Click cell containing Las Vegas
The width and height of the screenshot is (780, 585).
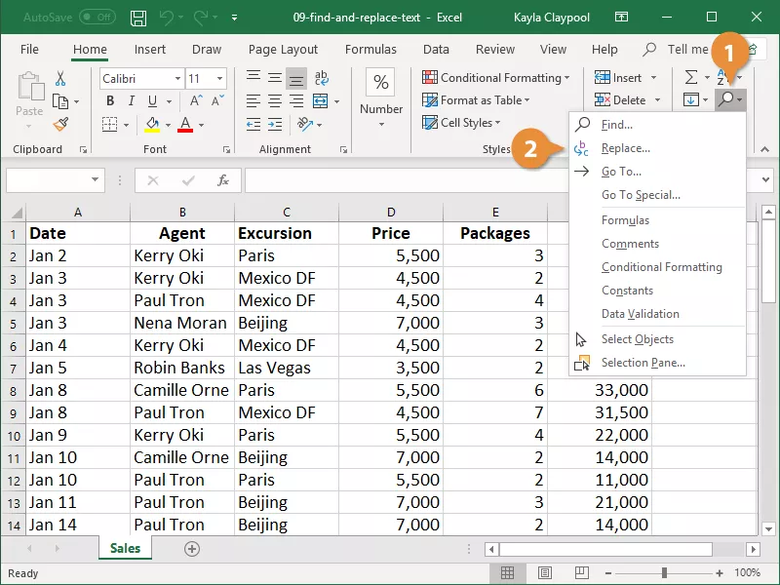tap(287, 368)
